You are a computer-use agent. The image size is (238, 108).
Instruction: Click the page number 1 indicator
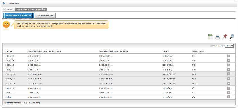point(211,46)
